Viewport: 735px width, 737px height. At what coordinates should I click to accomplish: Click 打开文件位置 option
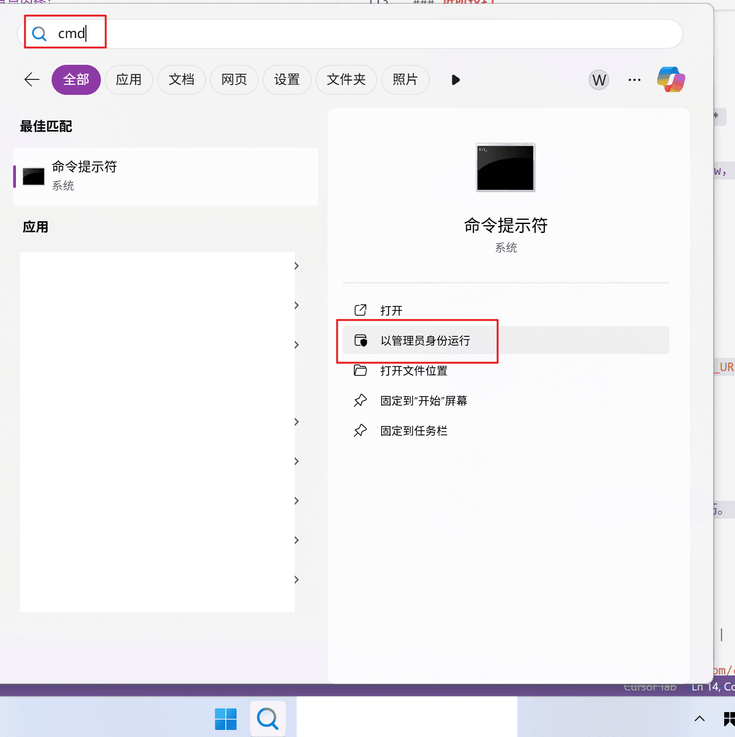coord(413,371)
